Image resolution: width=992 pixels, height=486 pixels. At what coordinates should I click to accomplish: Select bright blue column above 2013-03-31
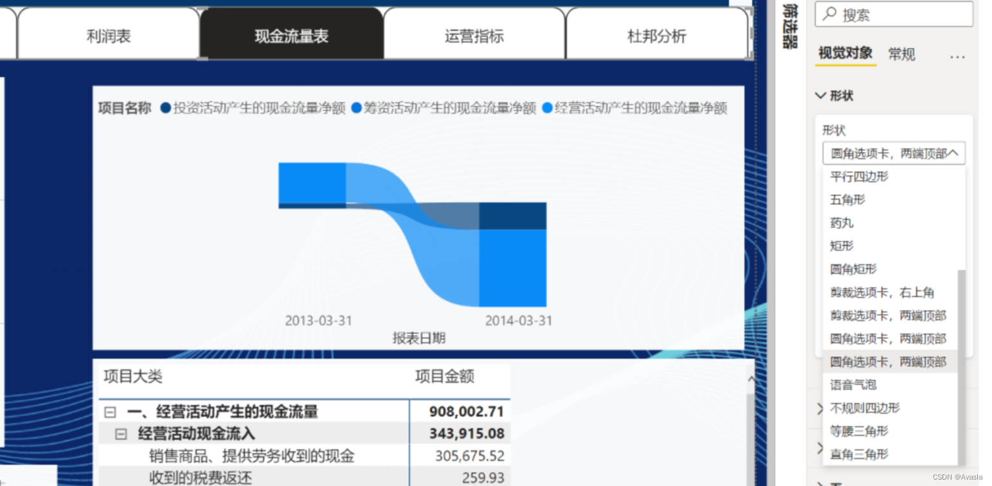tap(312, 183)
